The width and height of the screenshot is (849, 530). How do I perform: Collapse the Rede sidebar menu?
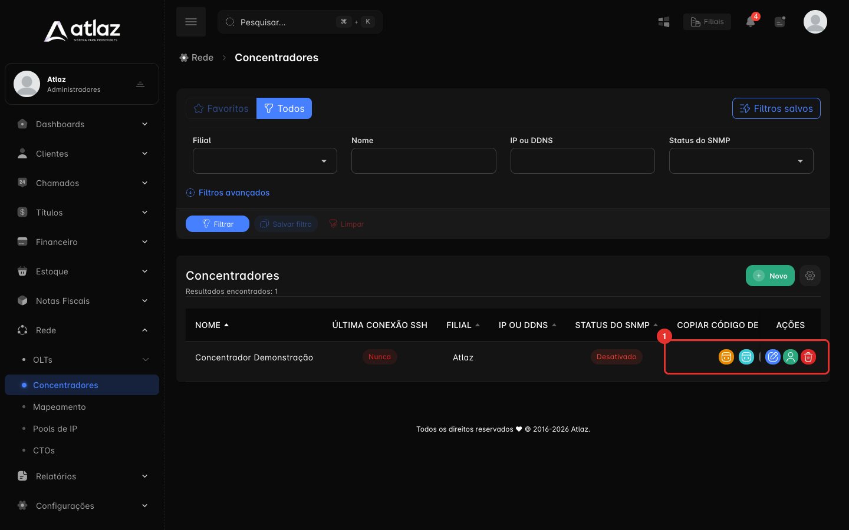pyautogui.click(x=82, y=330)
